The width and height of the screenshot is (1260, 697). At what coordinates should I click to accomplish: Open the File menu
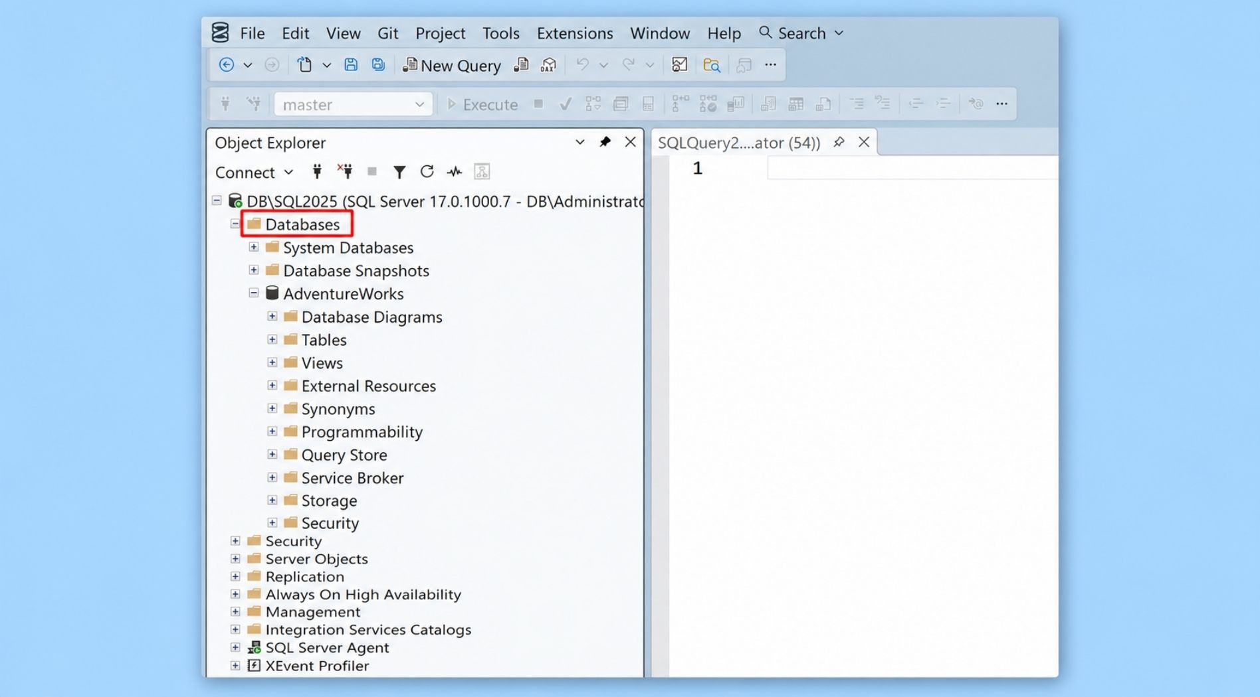click(x=253, y=33)
